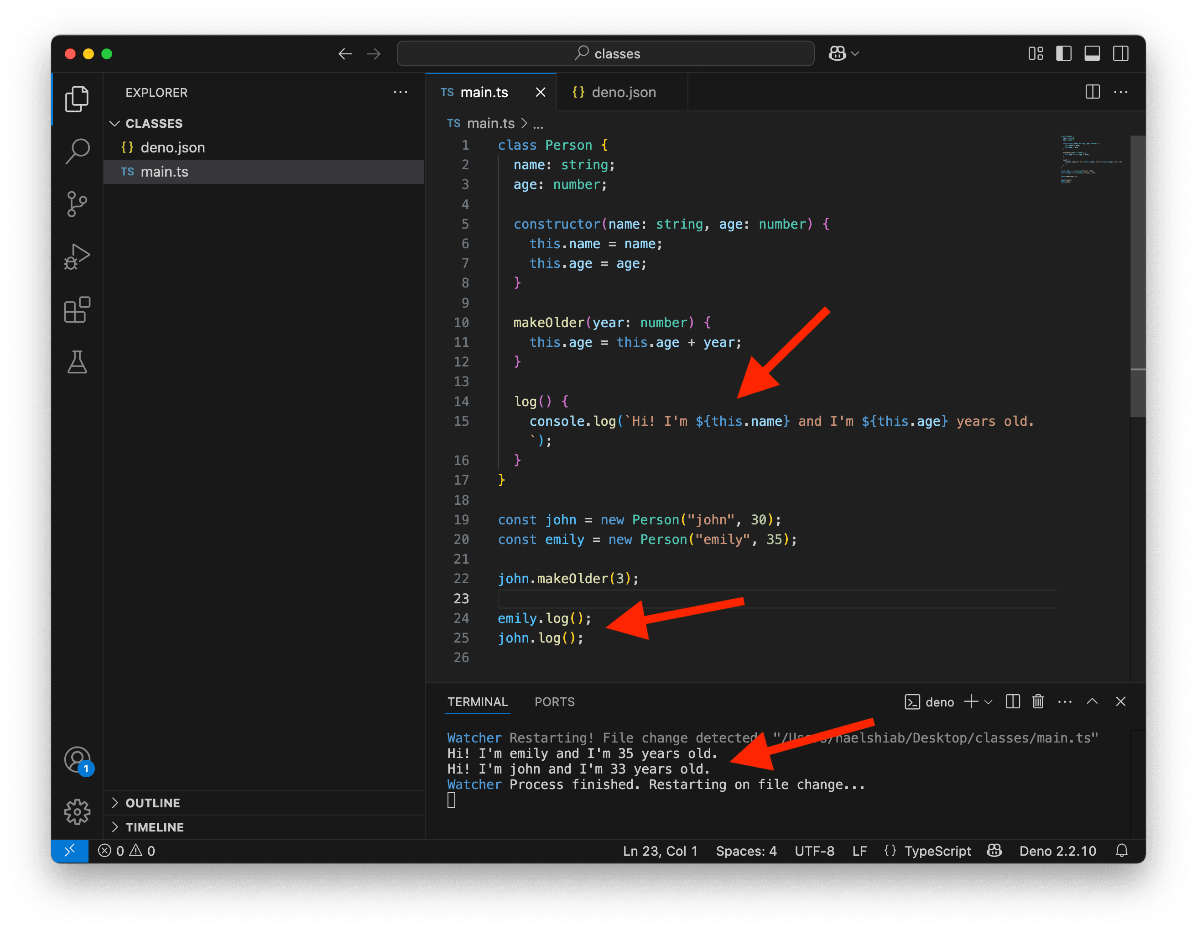Switch to the deno.json tab
This screenshot has width=1197, height=931.
coord(621,92)
